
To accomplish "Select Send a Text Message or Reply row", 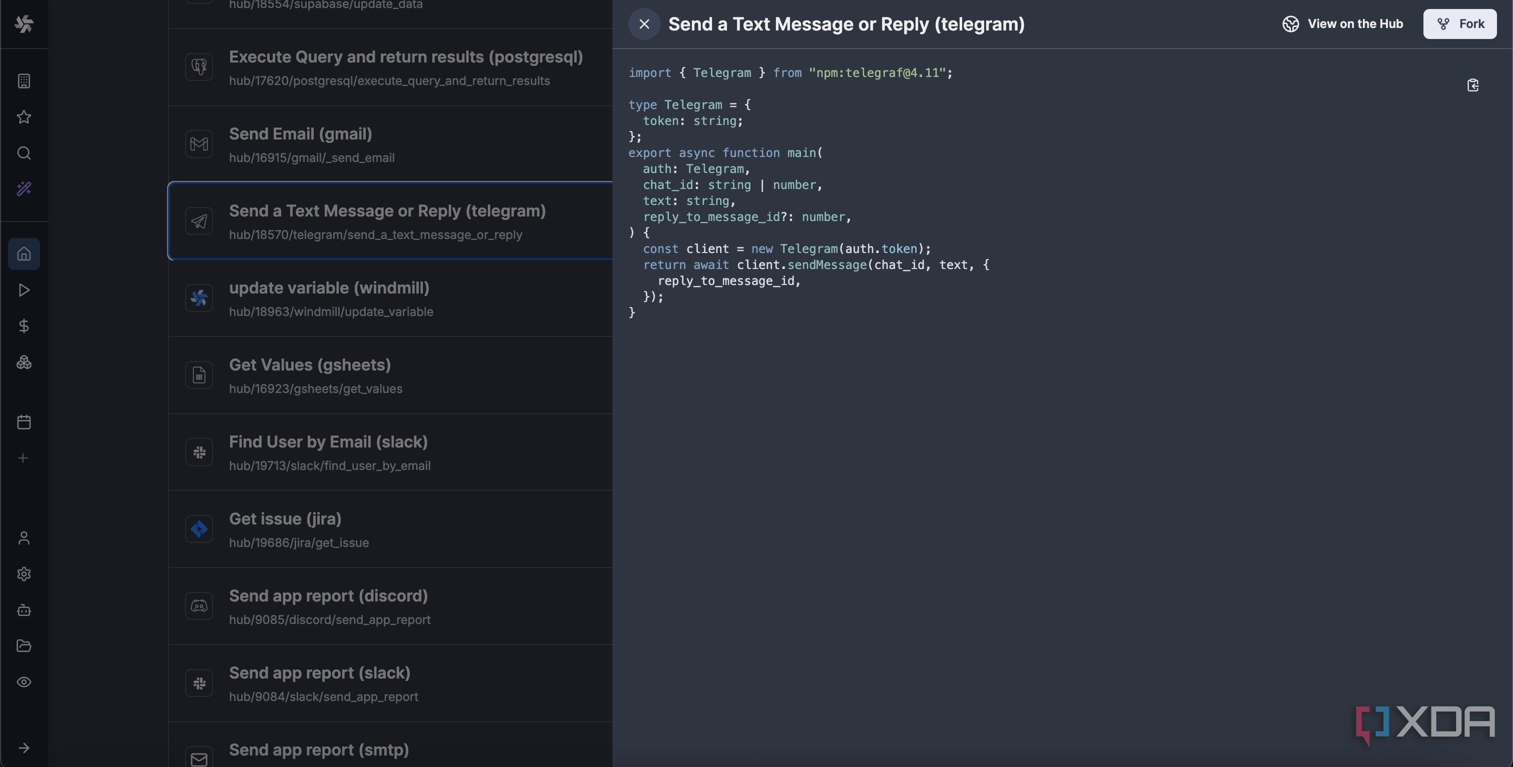I will (391, 221).
